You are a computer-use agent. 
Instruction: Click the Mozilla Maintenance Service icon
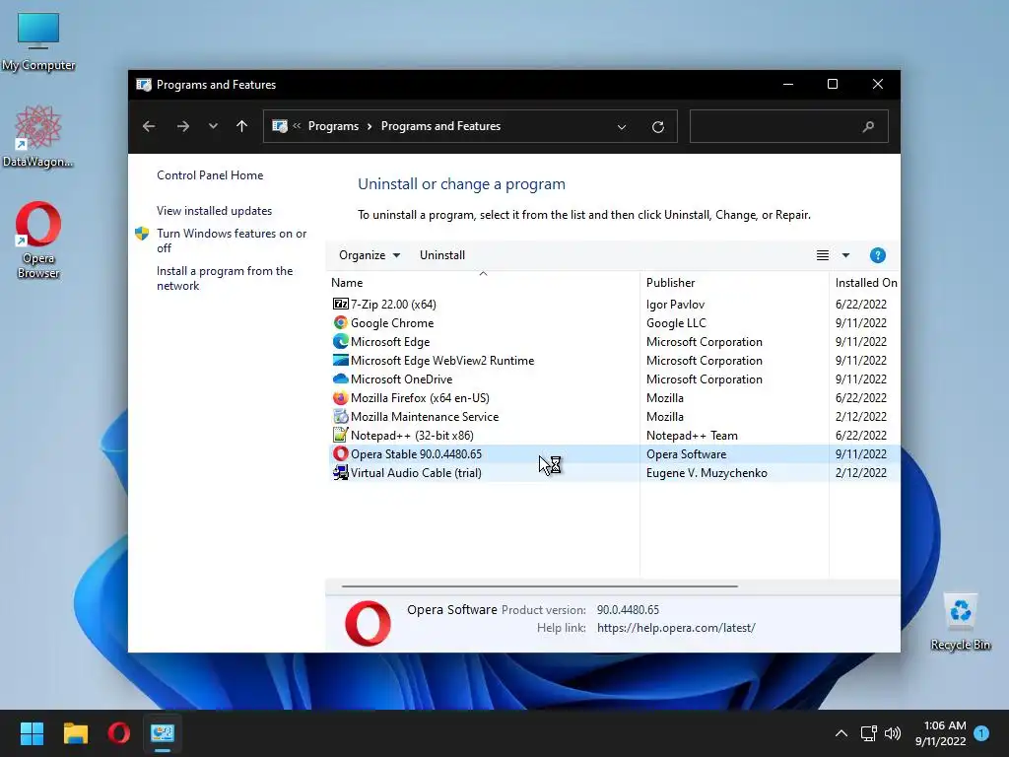[340, 416]
